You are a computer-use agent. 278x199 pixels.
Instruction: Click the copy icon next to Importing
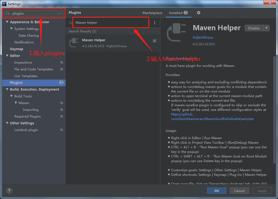62,110
